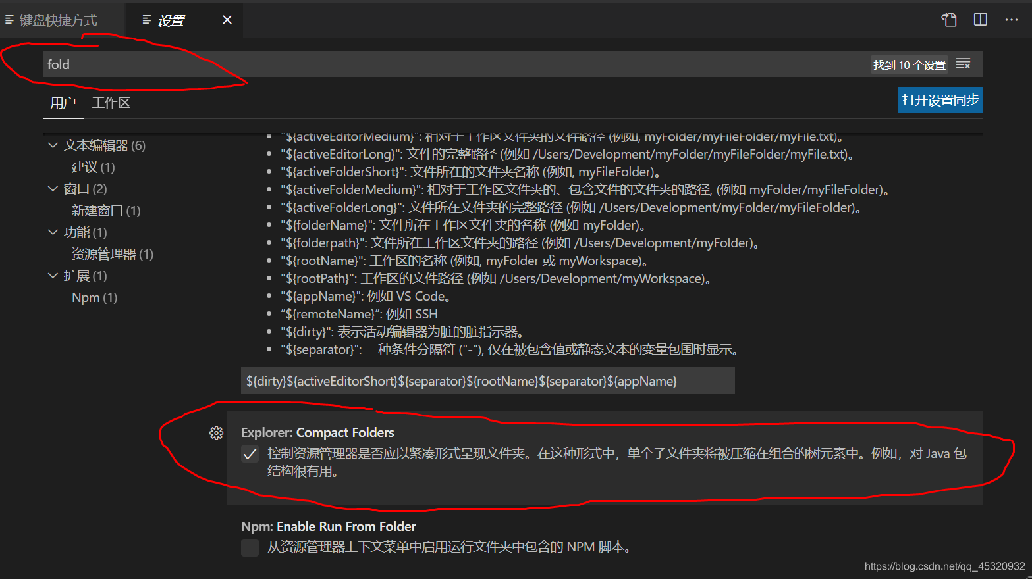Viewport: 1032px width, 579px height.
Task: Select Npm (1) in settings tree
Action: pyautogui.click(x=95, y=297)
